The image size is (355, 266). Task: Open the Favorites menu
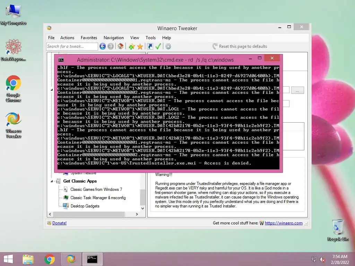(x=89, y=38)
